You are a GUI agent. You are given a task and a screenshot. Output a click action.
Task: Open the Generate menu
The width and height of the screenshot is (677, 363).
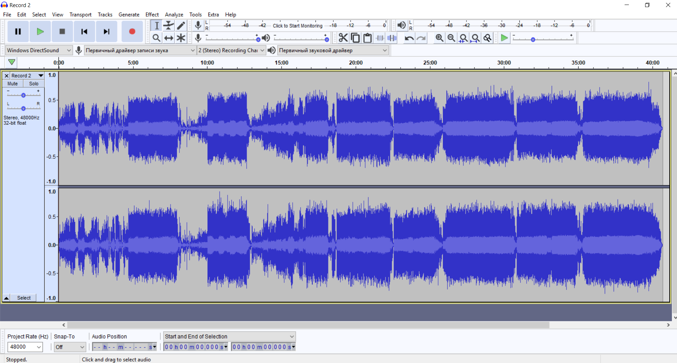tap(129, 14)
